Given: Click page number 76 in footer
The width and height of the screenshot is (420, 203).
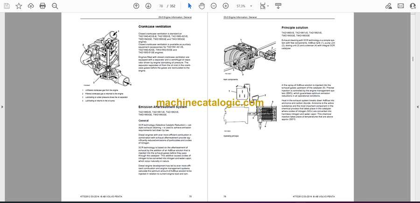Looking at the screenshot, I should (225, 196).
